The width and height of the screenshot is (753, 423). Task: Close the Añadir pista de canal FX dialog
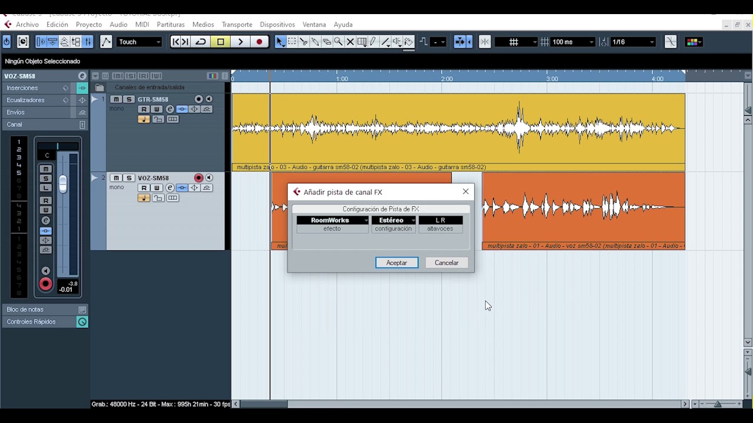(466, 192)
